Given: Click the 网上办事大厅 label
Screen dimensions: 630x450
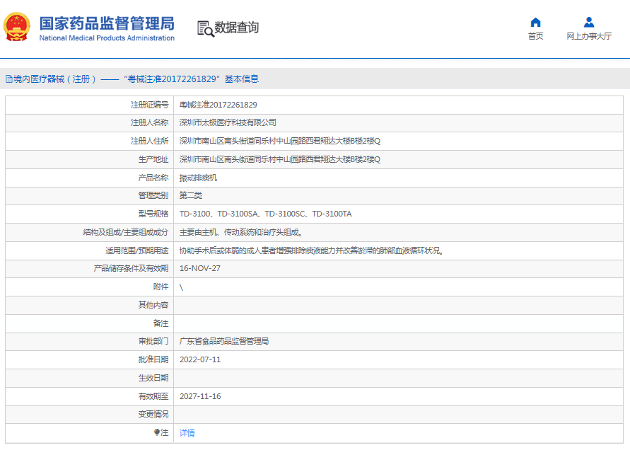Looking at the screenshot, I should [x=589, y=36].
